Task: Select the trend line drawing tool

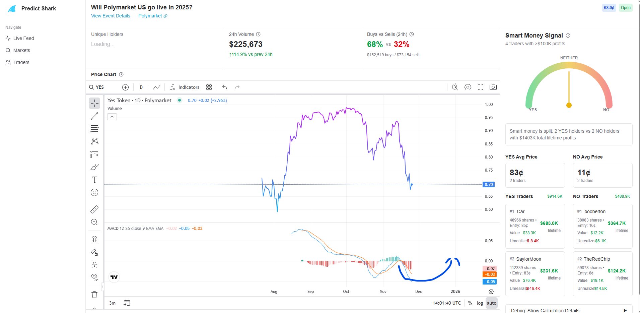Action: pos(94,116)
